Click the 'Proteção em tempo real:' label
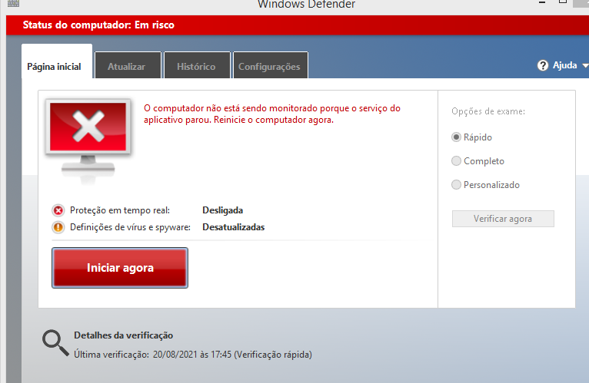 click(x=120, y=210)
